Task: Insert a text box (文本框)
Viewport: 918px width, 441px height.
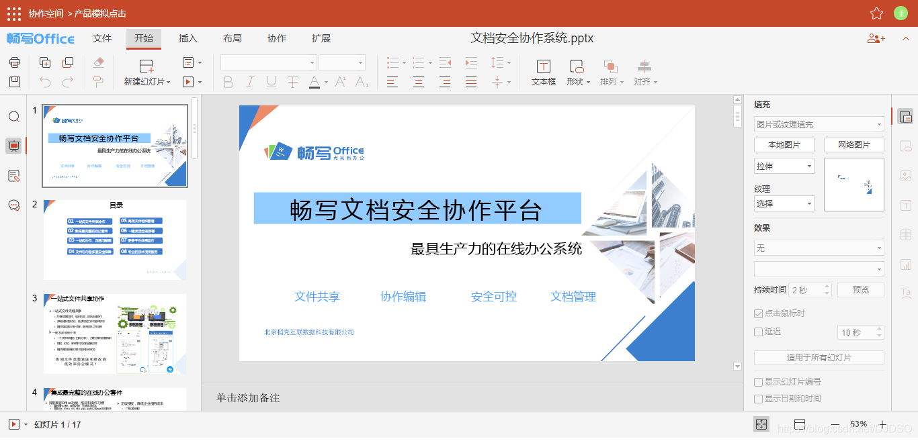Action: (x=544, y=72)
